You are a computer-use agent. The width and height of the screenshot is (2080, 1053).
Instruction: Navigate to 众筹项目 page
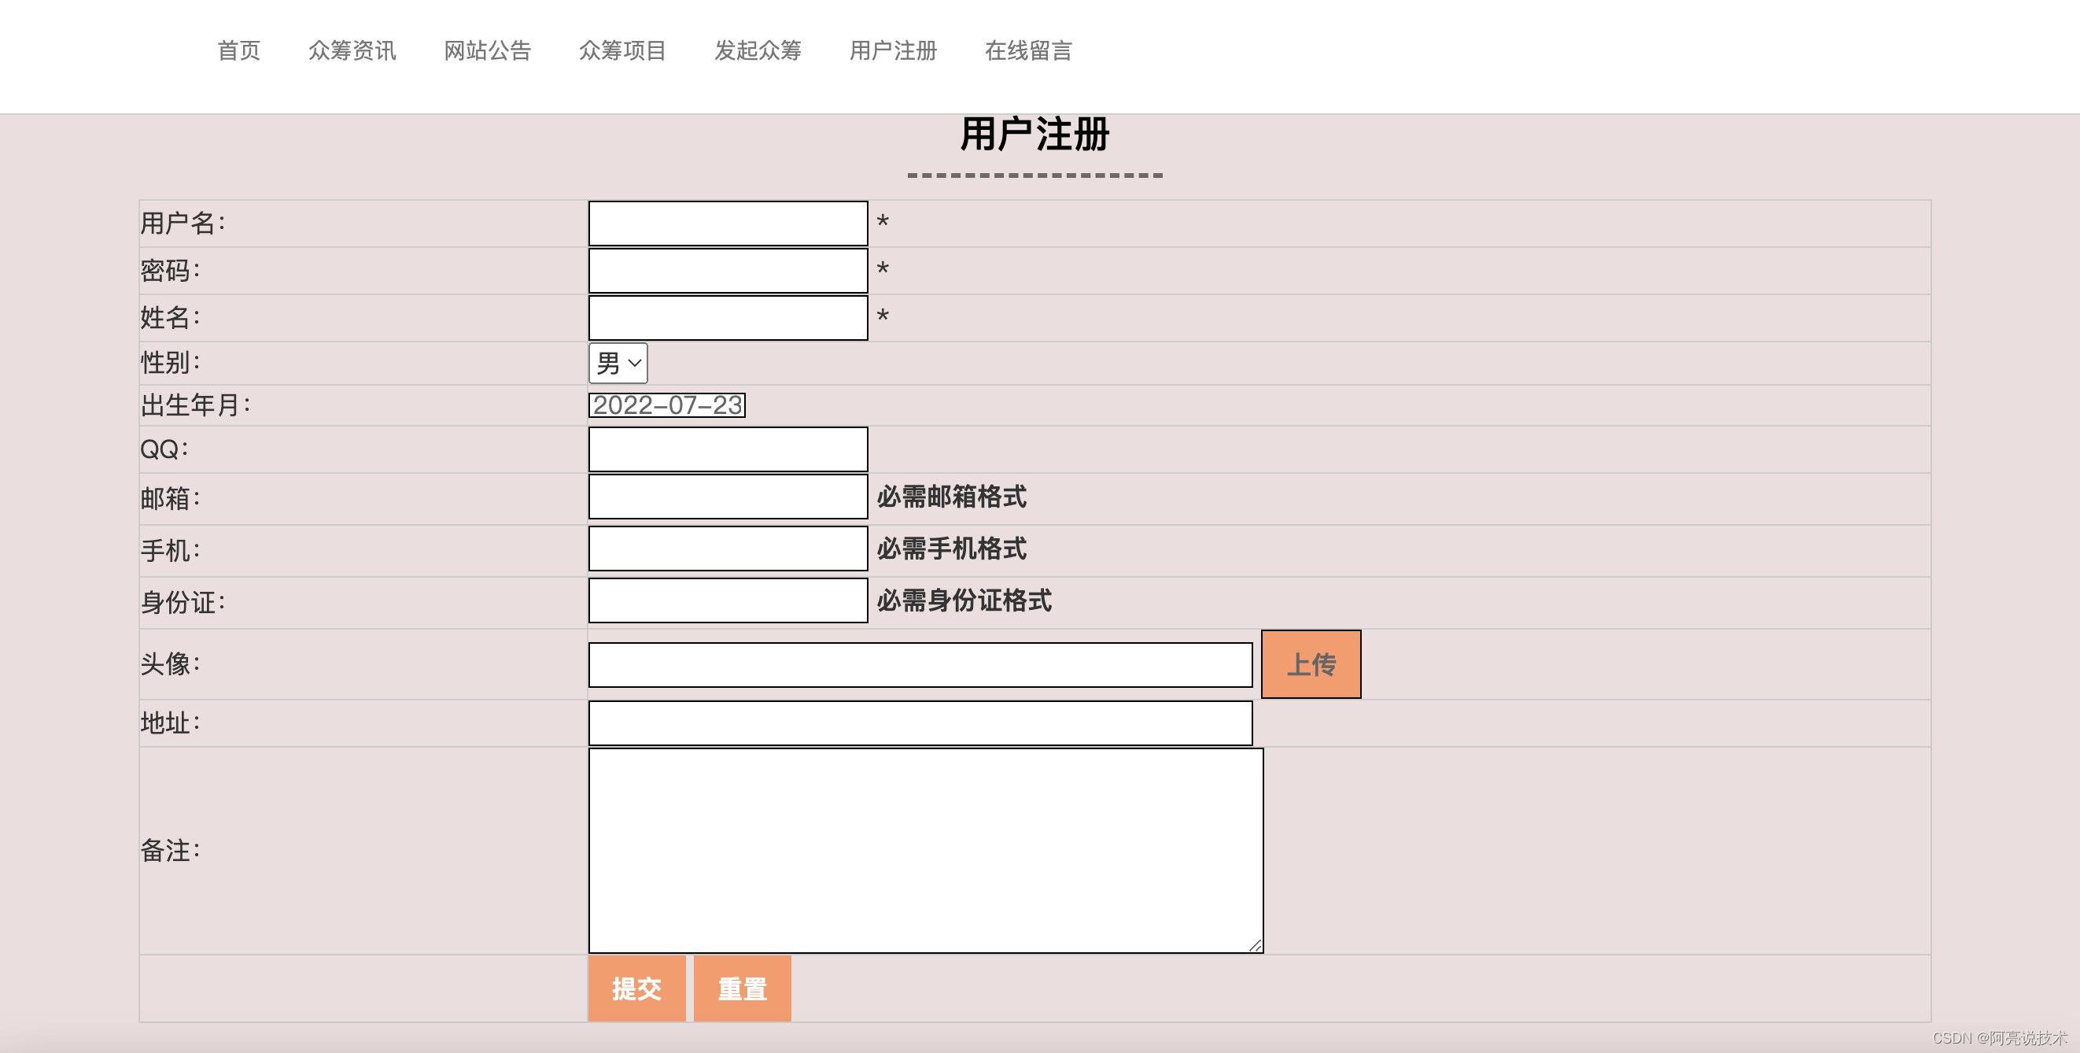click(621, 51)
